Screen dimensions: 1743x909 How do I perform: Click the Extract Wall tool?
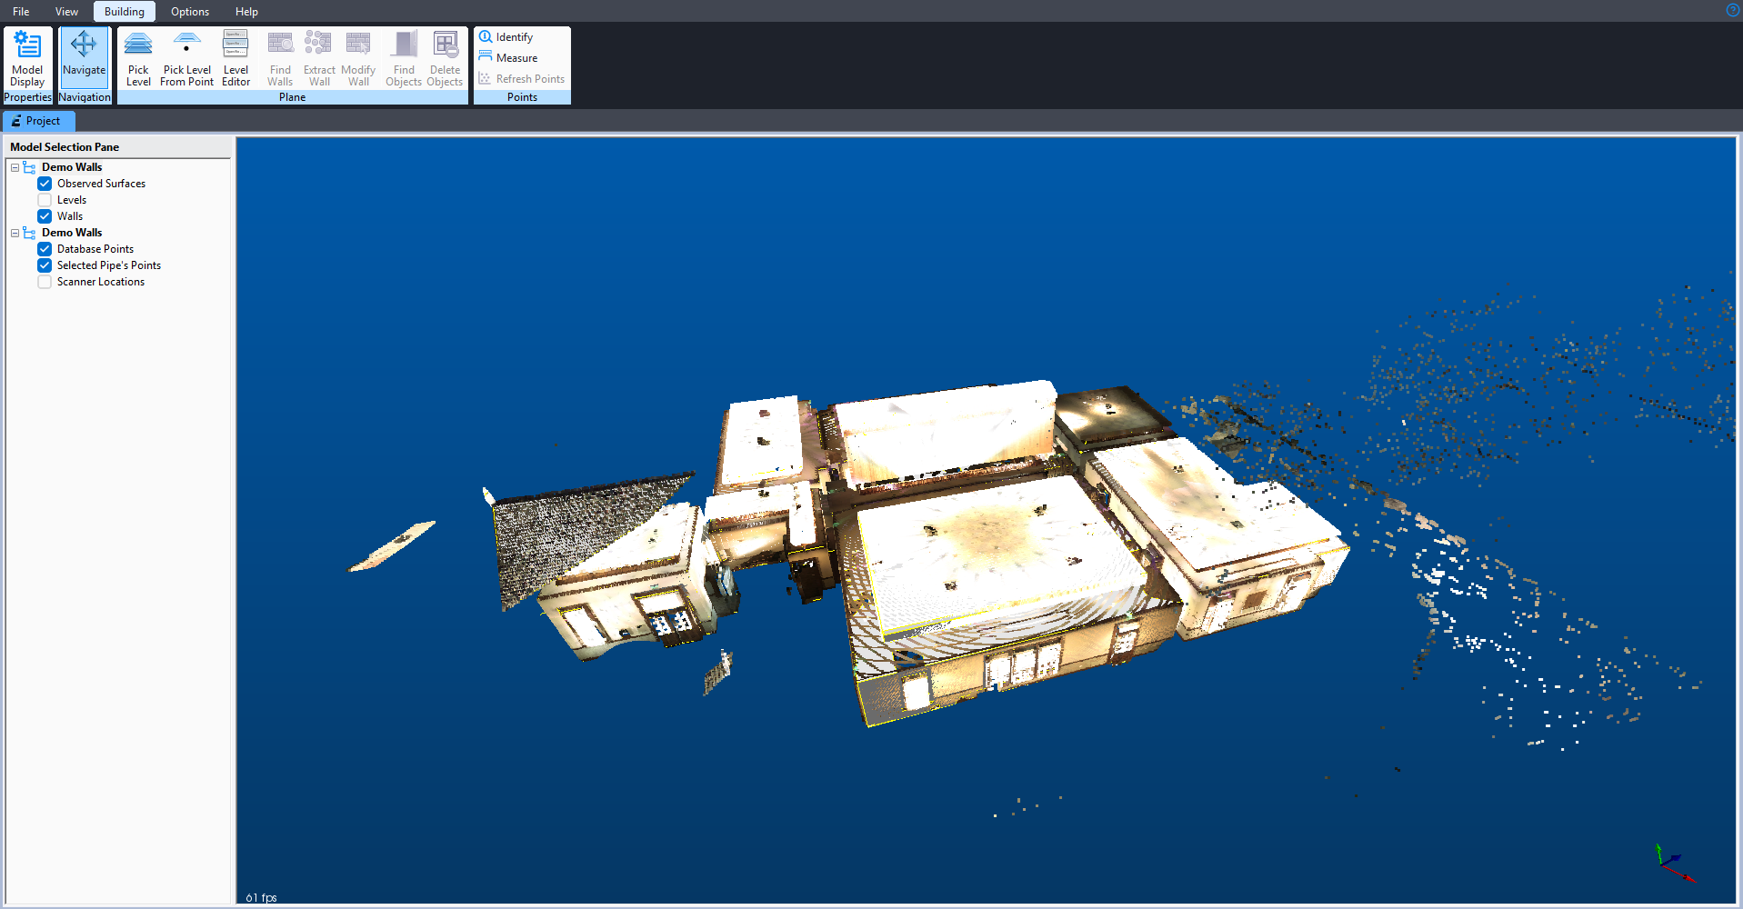pos(319,58)
